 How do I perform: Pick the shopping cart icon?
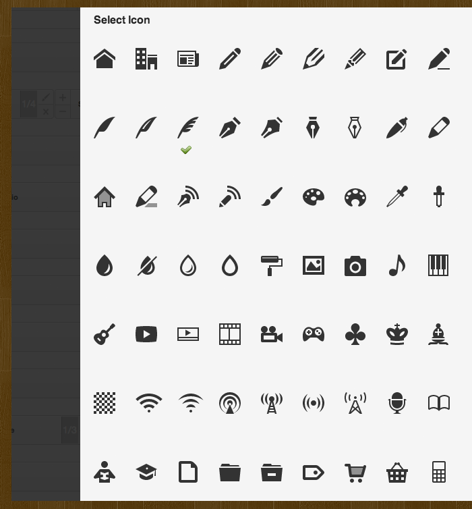[x=355, y=472]
